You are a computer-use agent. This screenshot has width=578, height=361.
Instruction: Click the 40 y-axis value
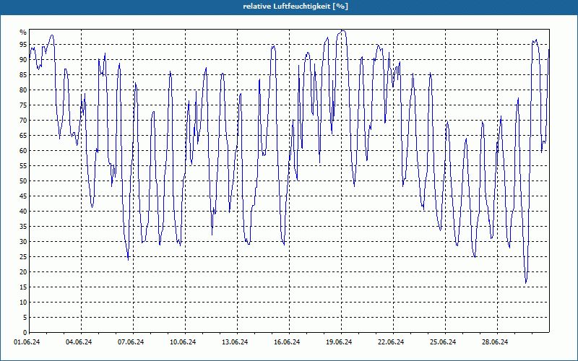click(x=23, y=211)
